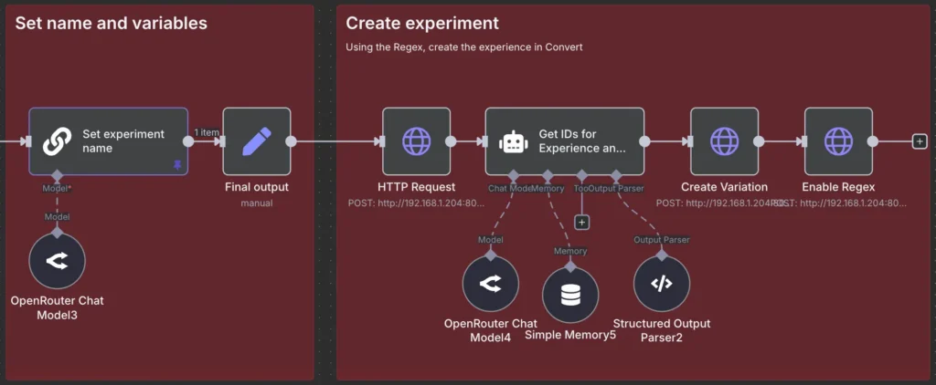
Task: Open the Structured Output Parser2 node
Action: tap(662, 284)
